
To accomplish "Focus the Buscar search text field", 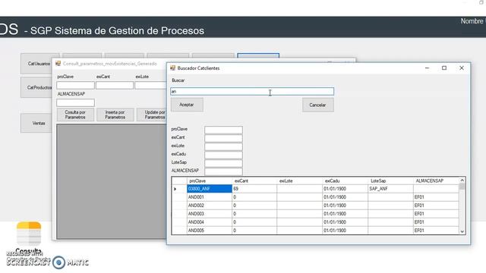I will 252,91.
